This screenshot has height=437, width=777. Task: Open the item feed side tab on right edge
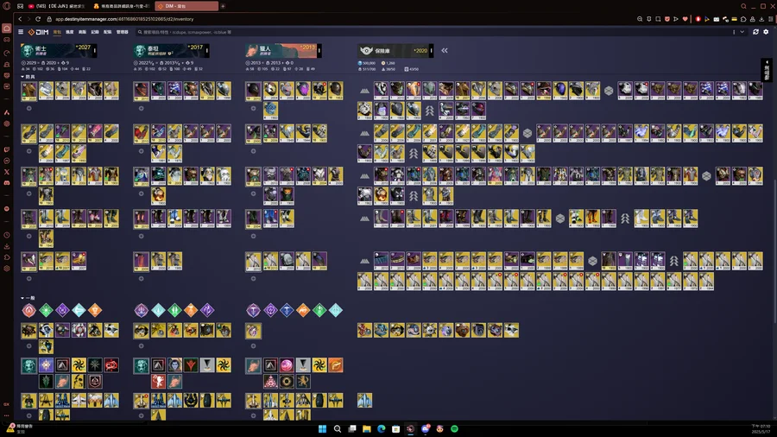tap(767, 70)
